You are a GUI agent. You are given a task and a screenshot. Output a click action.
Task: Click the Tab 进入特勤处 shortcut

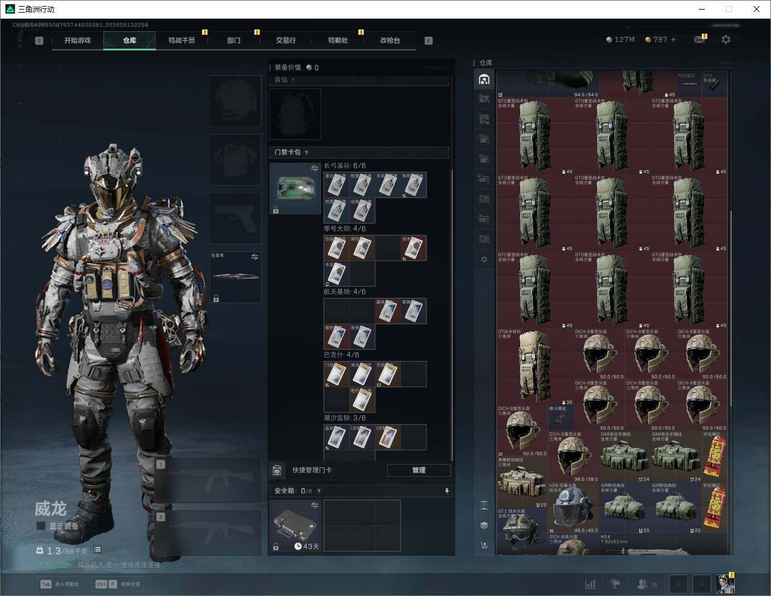(60, 584)
